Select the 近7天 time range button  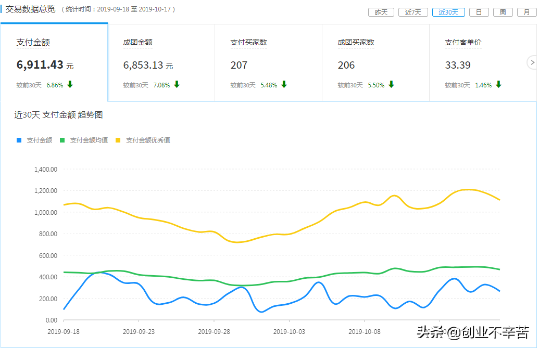pos(413,12)
